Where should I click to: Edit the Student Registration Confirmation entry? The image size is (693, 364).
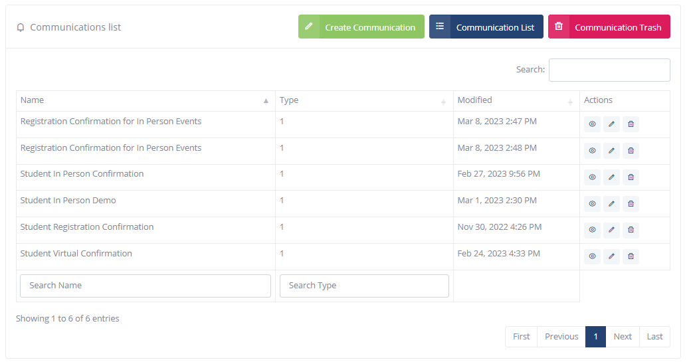click(x=611, y=230)
